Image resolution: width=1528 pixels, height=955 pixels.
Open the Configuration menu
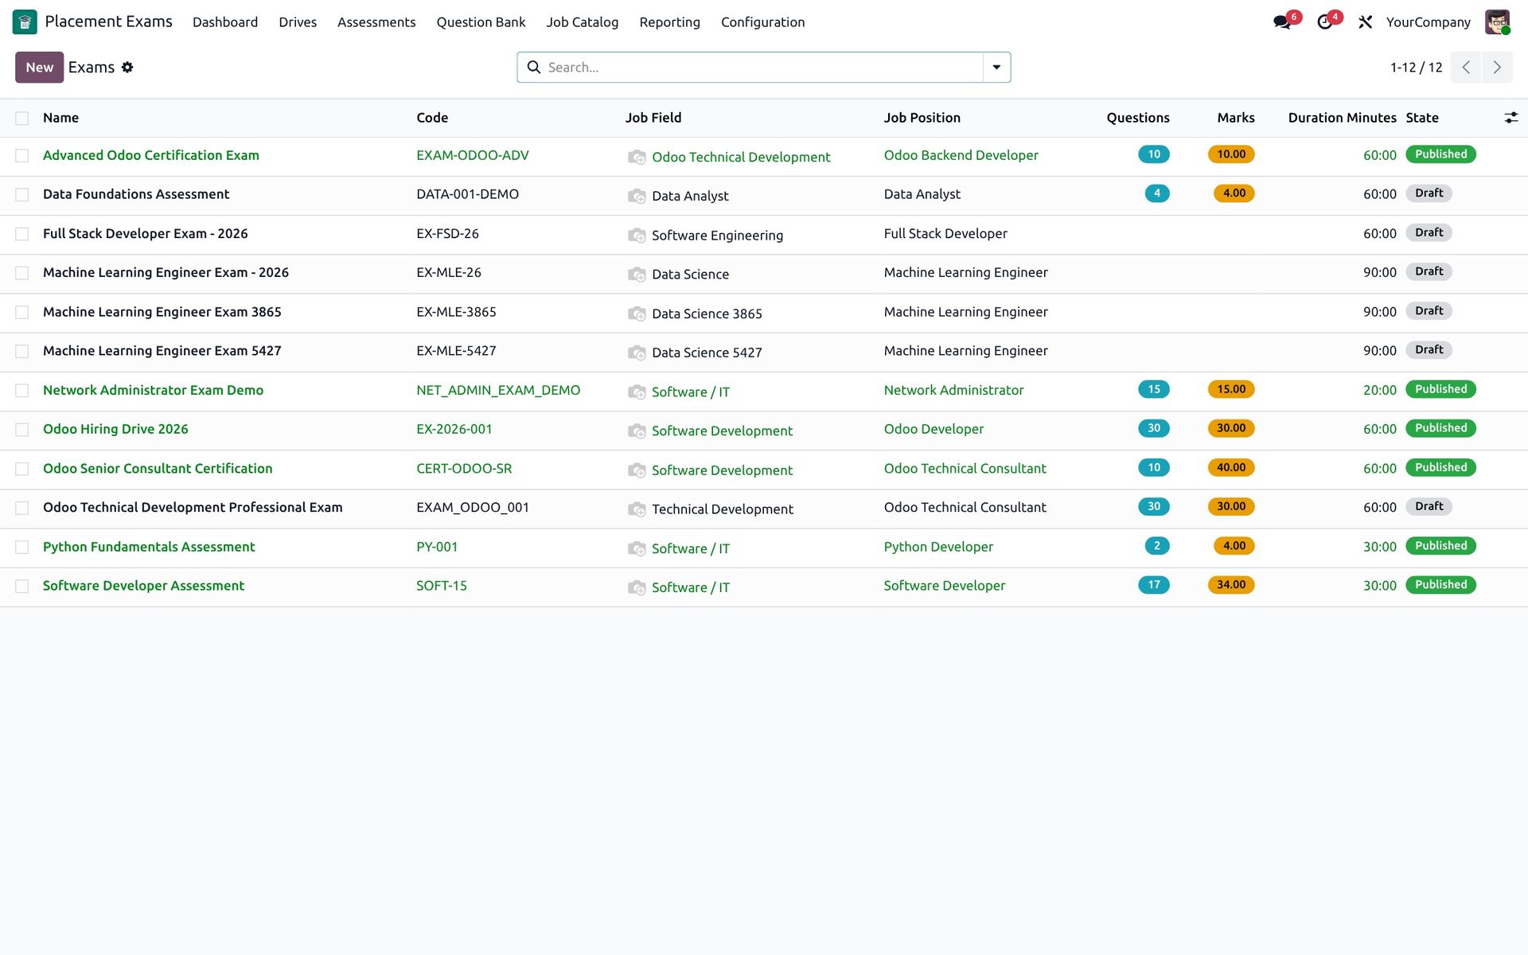click(762, 22)
